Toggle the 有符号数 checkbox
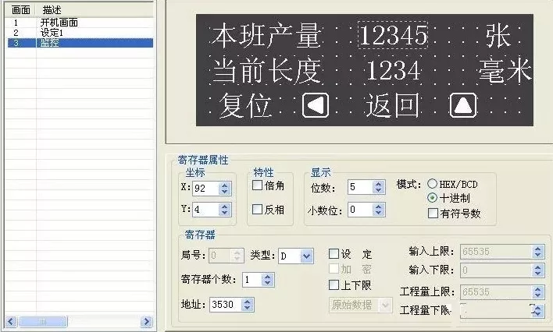The width and height of the screenshot is (553, 332). (433, 213)
